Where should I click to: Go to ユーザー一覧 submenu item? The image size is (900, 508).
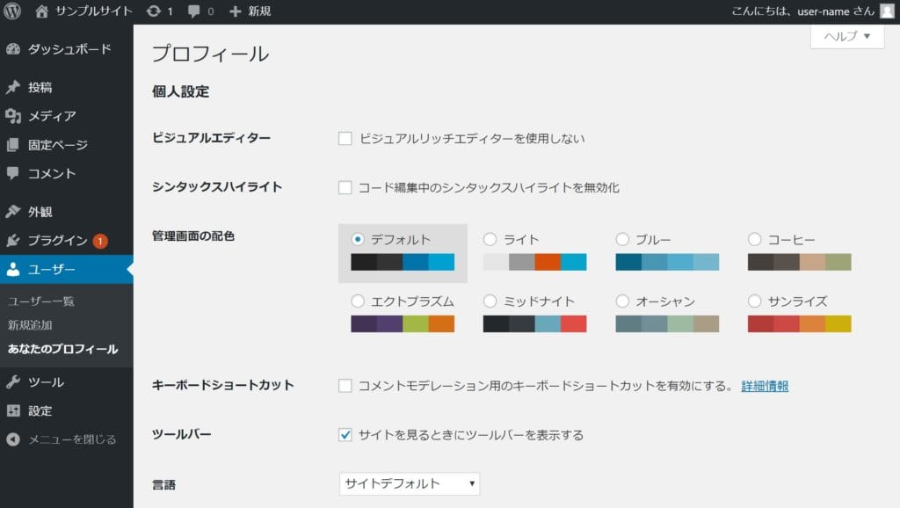point(41,301)
